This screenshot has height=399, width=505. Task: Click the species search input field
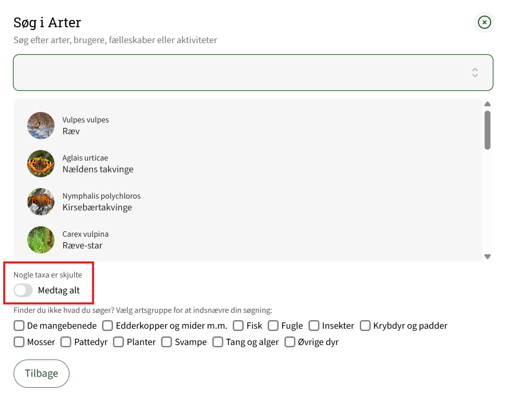pyautogui.click(x=253, y=73)
